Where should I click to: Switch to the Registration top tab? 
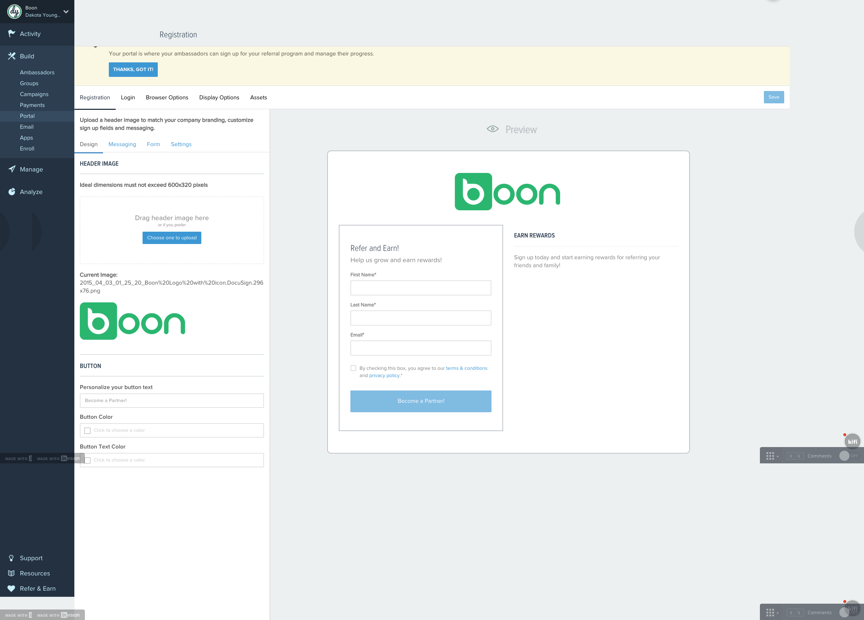95,98
